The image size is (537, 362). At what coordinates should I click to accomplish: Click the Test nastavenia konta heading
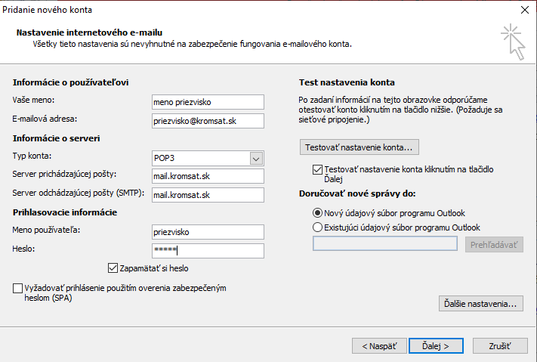click(x=347, y=82)
